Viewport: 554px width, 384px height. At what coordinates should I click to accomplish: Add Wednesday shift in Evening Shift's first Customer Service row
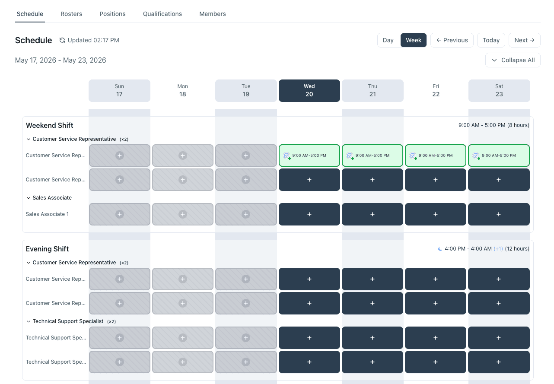click(309, 279)
